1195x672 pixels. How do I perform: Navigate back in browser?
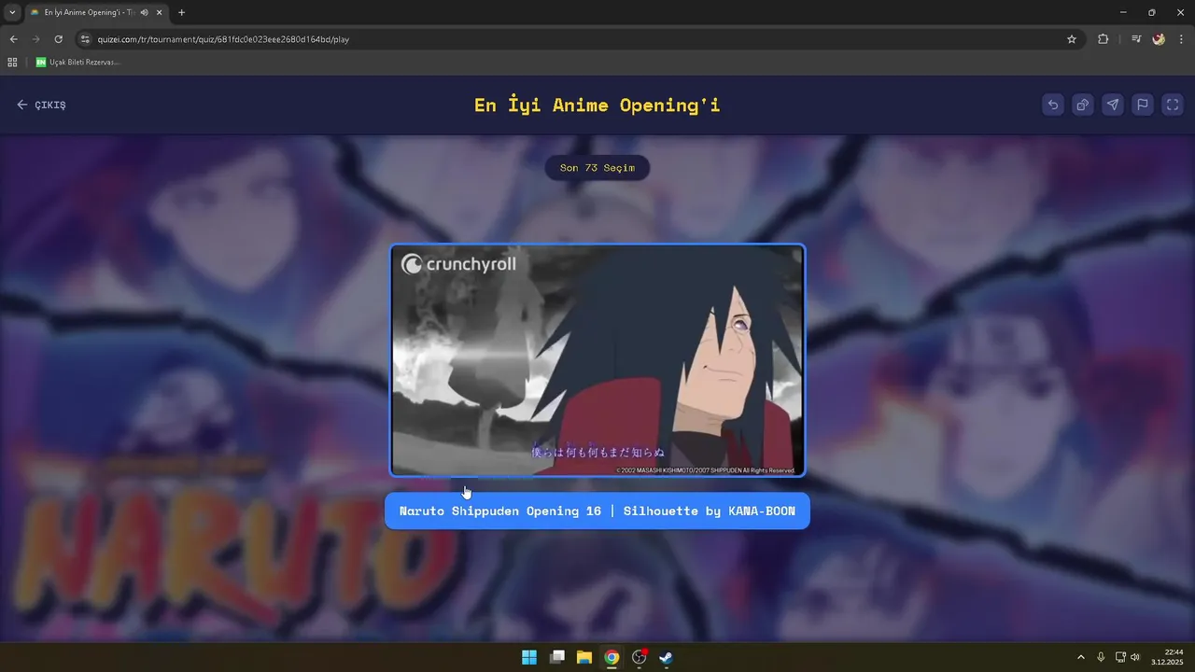point(13,39)
